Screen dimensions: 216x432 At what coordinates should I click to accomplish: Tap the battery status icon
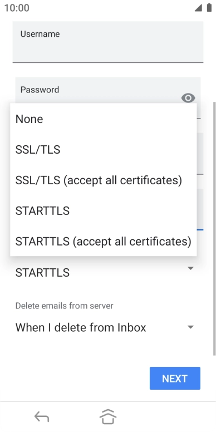209,8
